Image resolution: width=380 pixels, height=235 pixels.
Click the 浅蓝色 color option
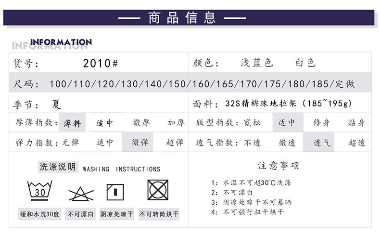pos(257,63)
